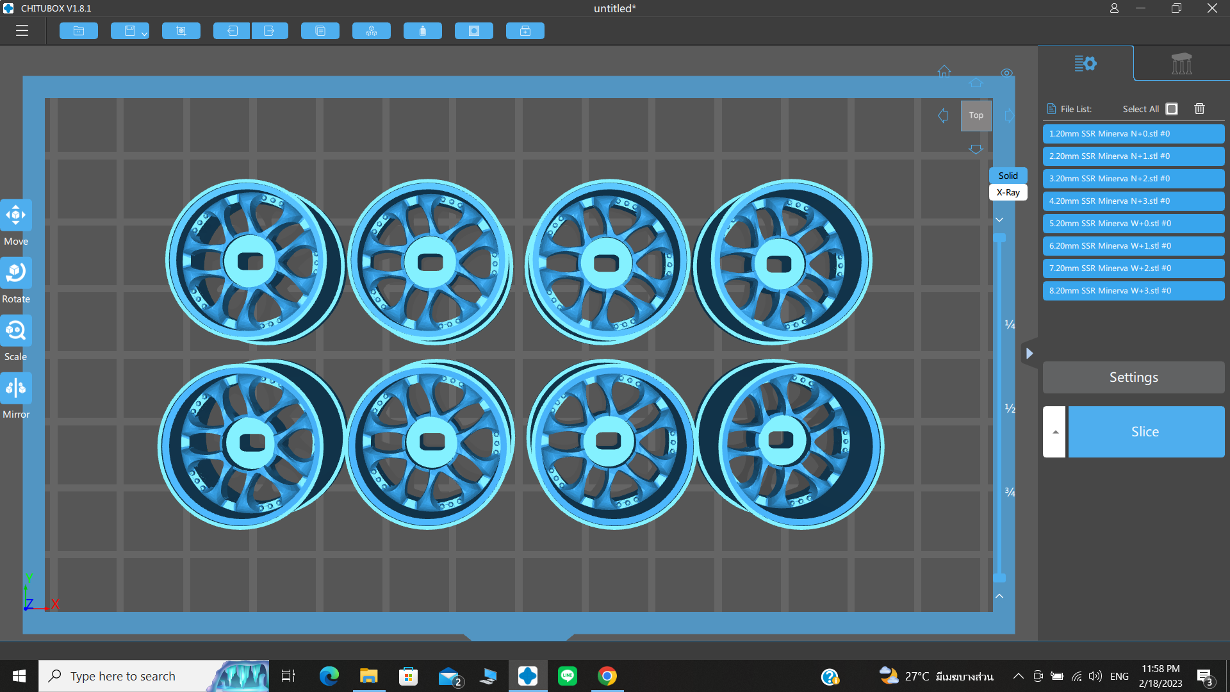Viewport: 1230px width, 692px height.
Task: Open the Settings button
Action: click(x=1134, y=377)
